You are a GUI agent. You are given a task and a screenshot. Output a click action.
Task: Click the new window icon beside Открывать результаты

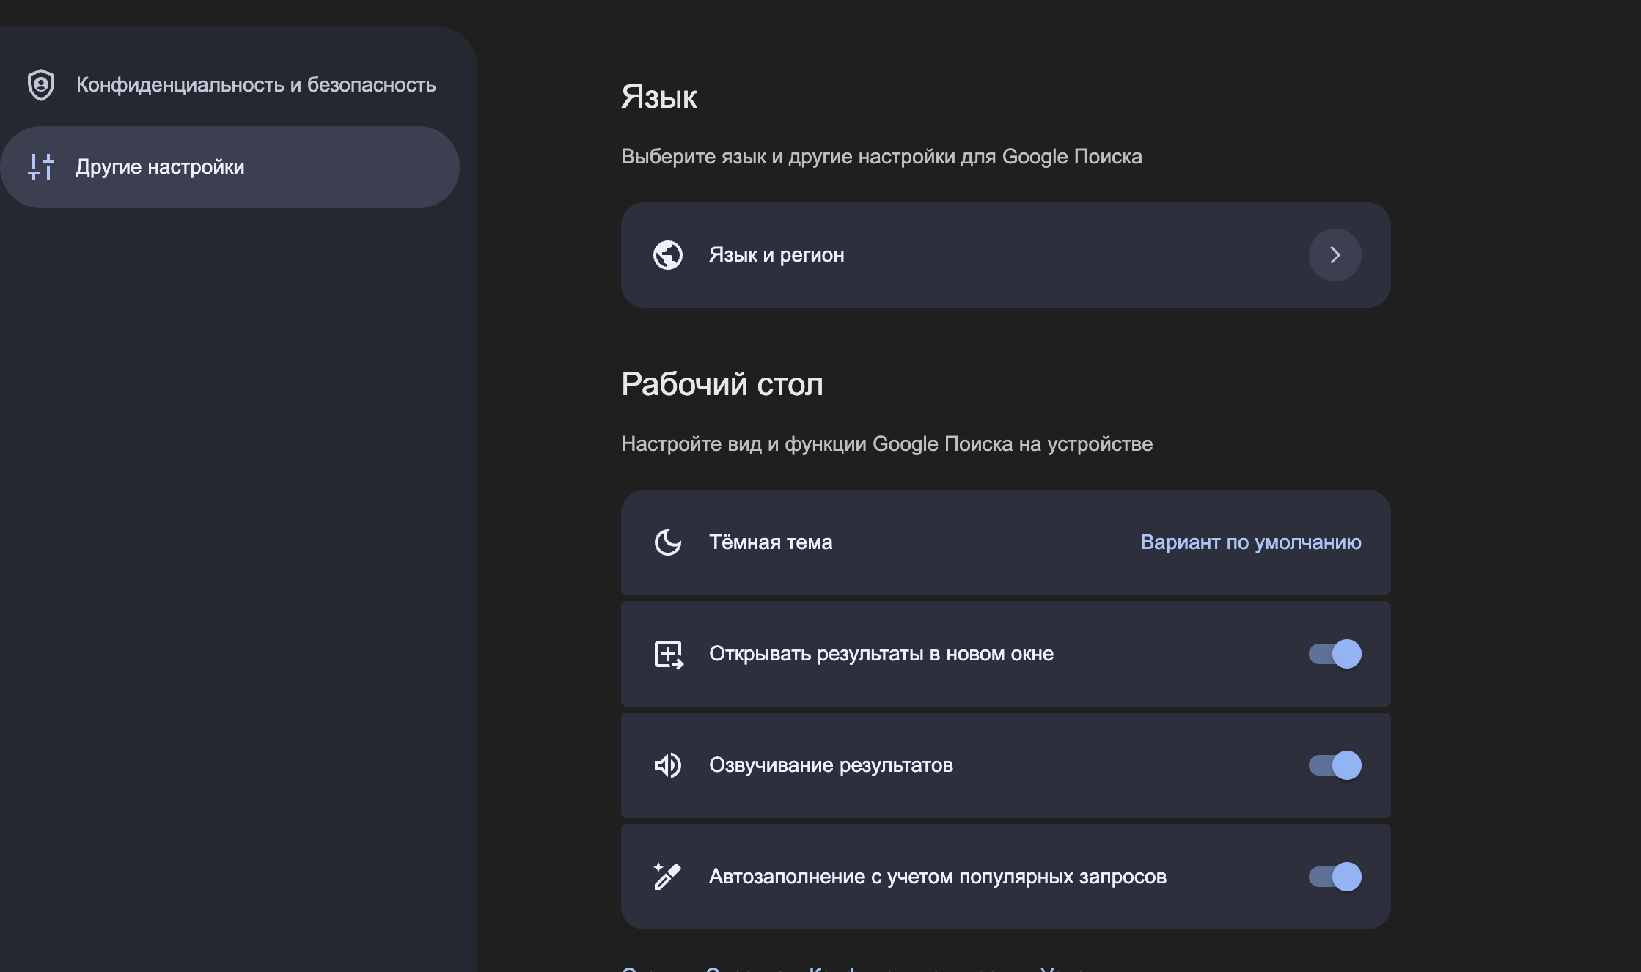[x=668, y=654]
